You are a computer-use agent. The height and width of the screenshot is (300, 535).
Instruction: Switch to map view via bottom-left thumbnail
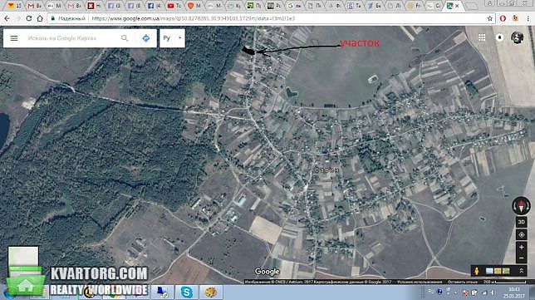point(23,261)
